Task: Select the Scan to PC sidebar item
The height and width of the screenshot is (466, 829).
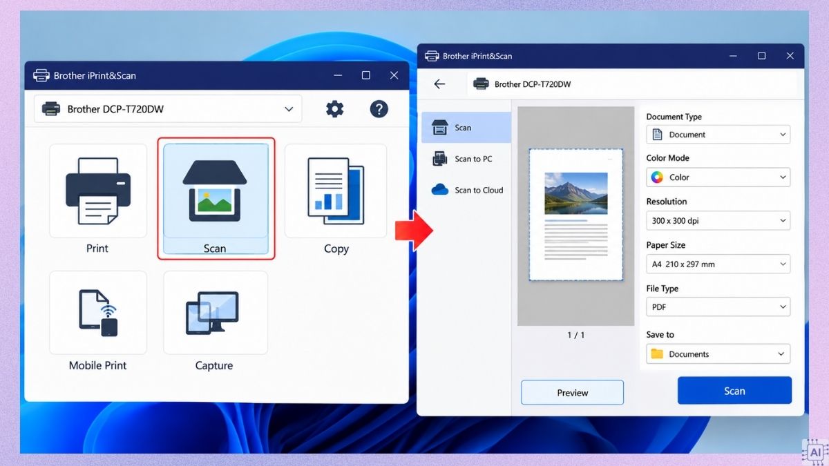Action: (x=466, y=159)
